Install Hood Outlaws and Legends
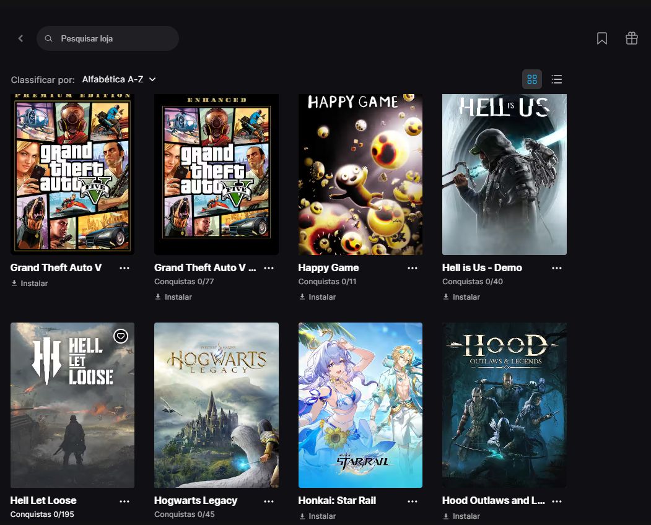 click(461, 516)
